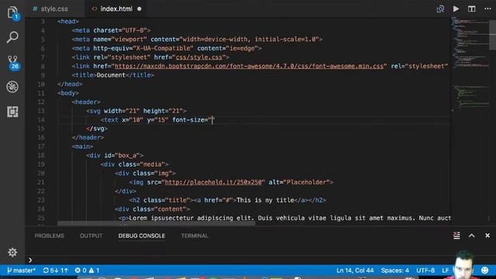The width and height of the screenshot is (496, 279).
Task: Click the open changes icon in the editor title bar
Action: (440, 9)
